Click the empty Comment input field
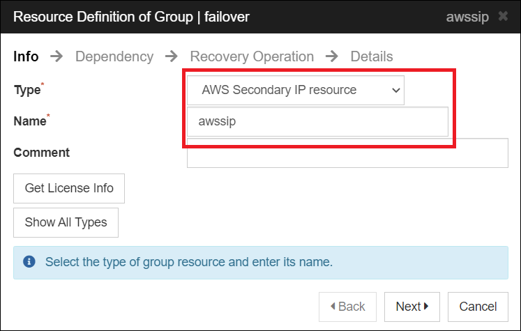The width and height of the screenshot is (521, 331). tap(347, 153)
